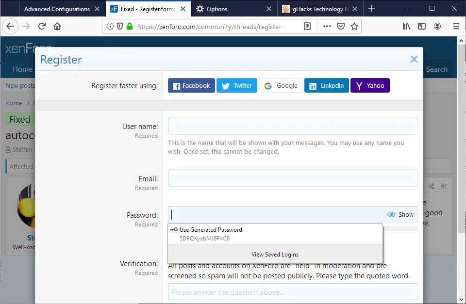Register using the LinkedIn button

tap(326, 85)
